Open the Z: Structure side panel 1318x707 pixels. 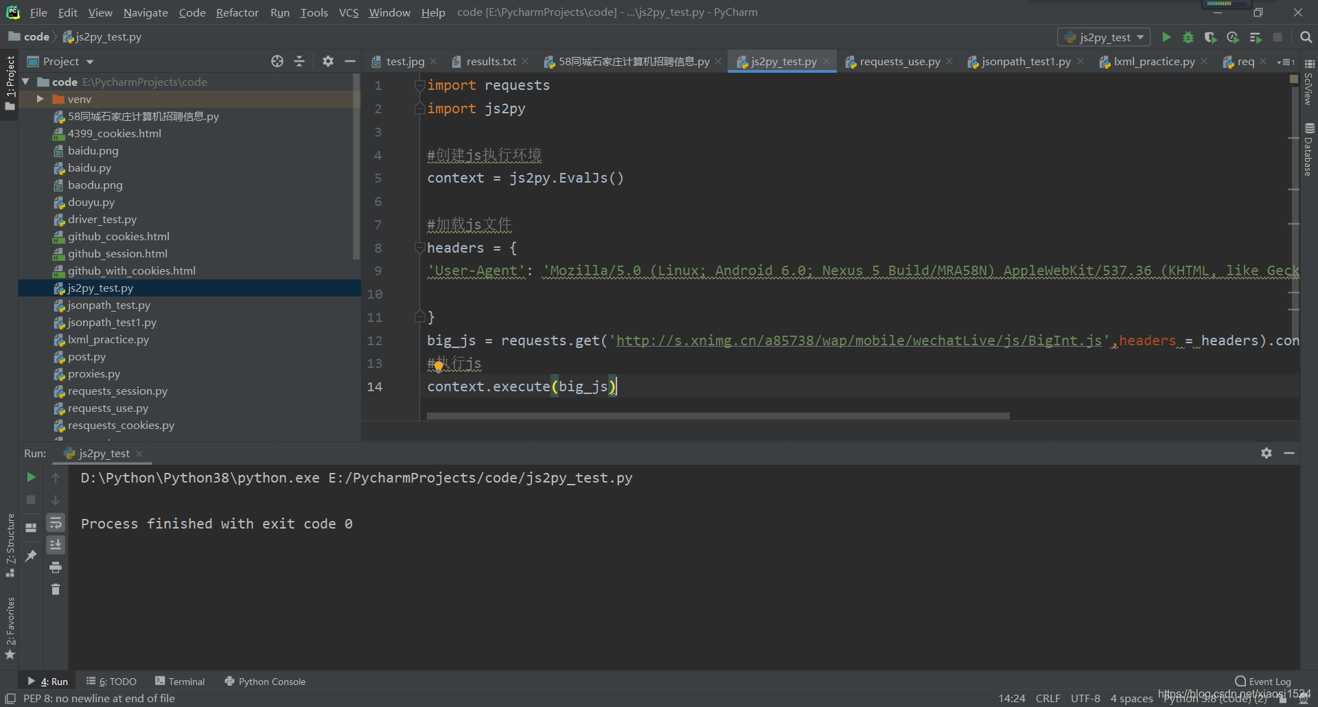10,545
